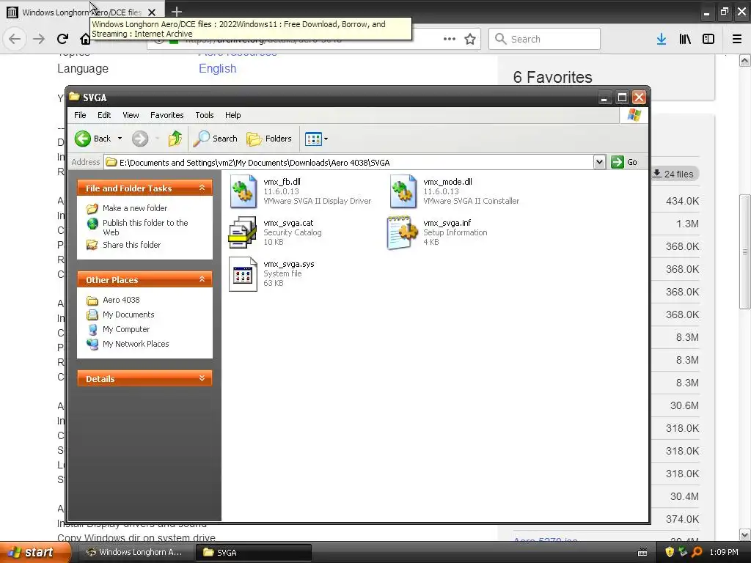Click Share this folder
Image resolution: width=751 pixels, height=563 pixels.
[131, 245]
